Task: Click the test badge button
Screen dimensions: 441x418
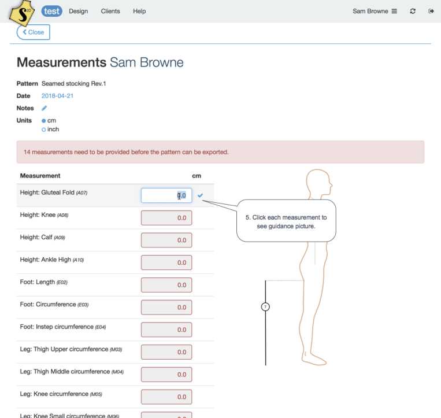Action: (x=52, y=11)
